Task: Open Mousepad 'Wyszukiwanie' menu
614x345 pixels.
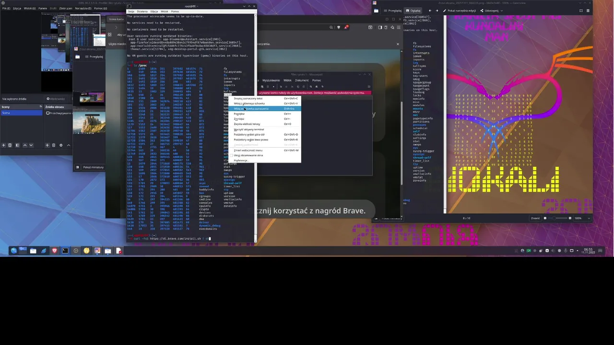Action: click(271, 80)
